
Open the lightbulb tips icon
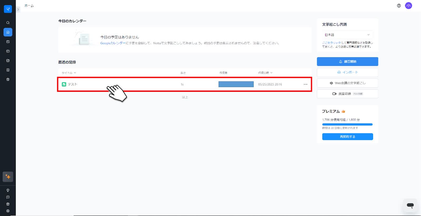[8, 190]
